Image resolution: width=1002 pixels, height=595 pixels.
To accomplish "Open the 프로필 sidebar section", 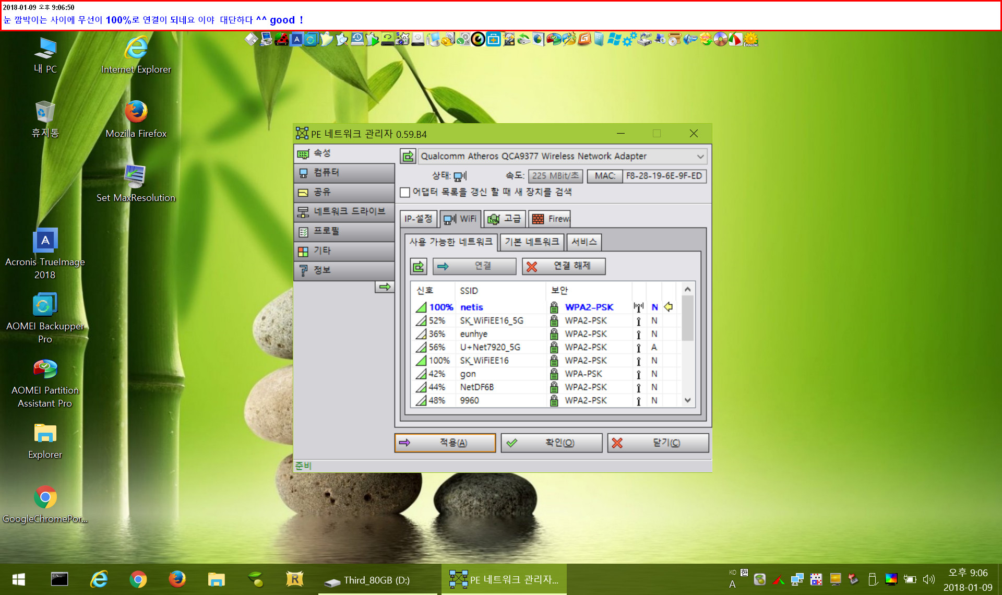I will tap(344, 231).
